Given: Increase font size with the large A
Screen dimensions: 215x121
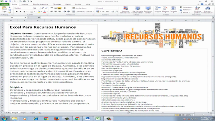Looking at the screenshot, I should [43, 8].
